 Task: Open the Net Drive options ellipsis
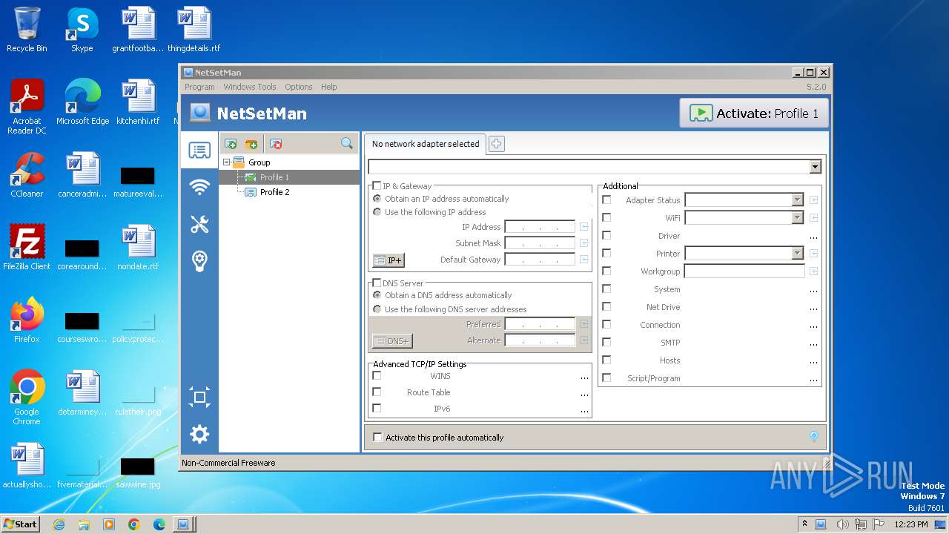pyautogui.click(x=813, y=307)
